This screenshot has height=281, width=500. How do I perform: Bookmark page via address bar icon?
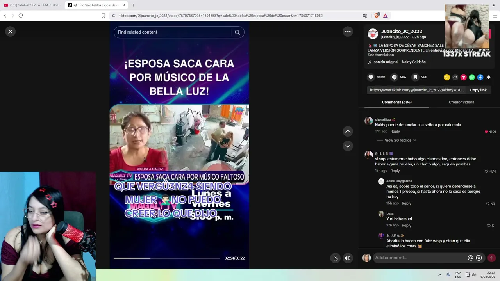(x=103, y=16)
